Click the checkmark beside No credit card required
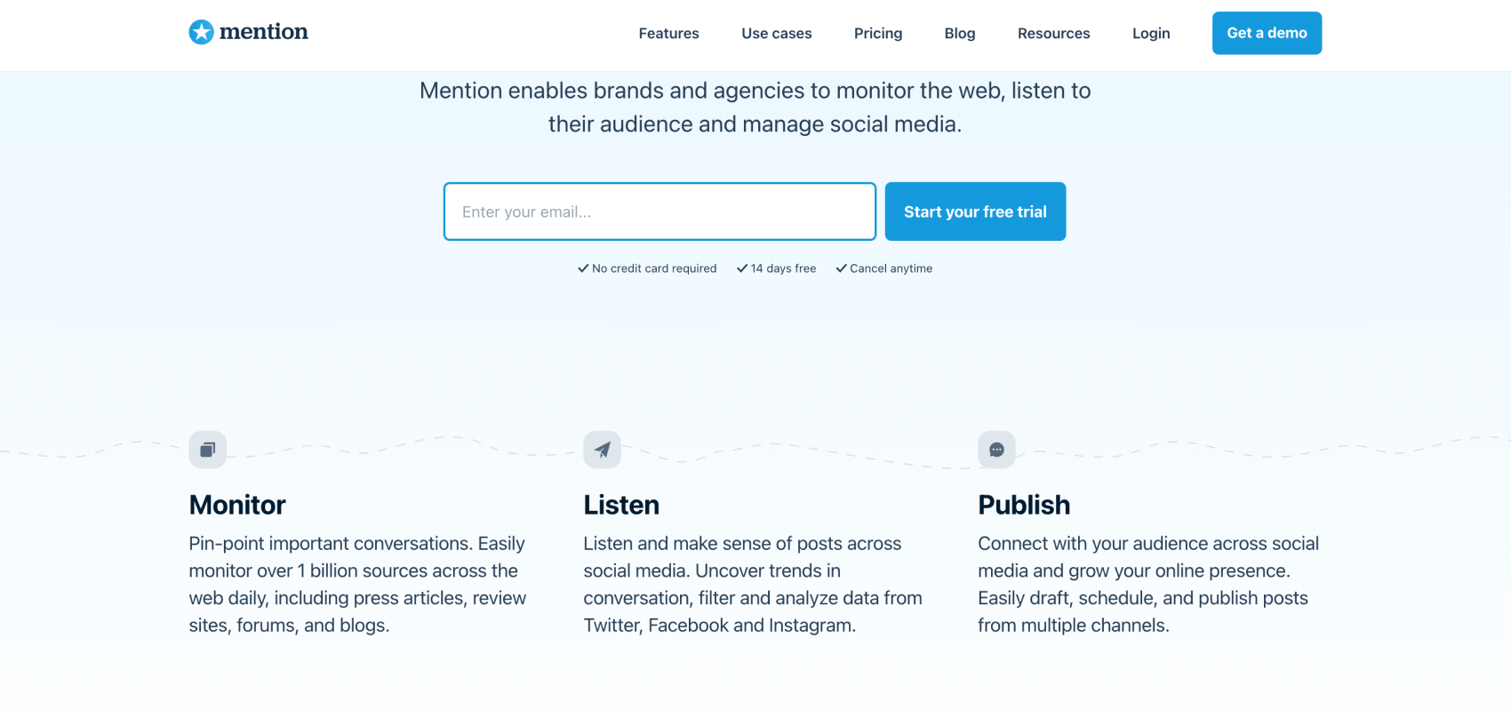 click(583, 268)
